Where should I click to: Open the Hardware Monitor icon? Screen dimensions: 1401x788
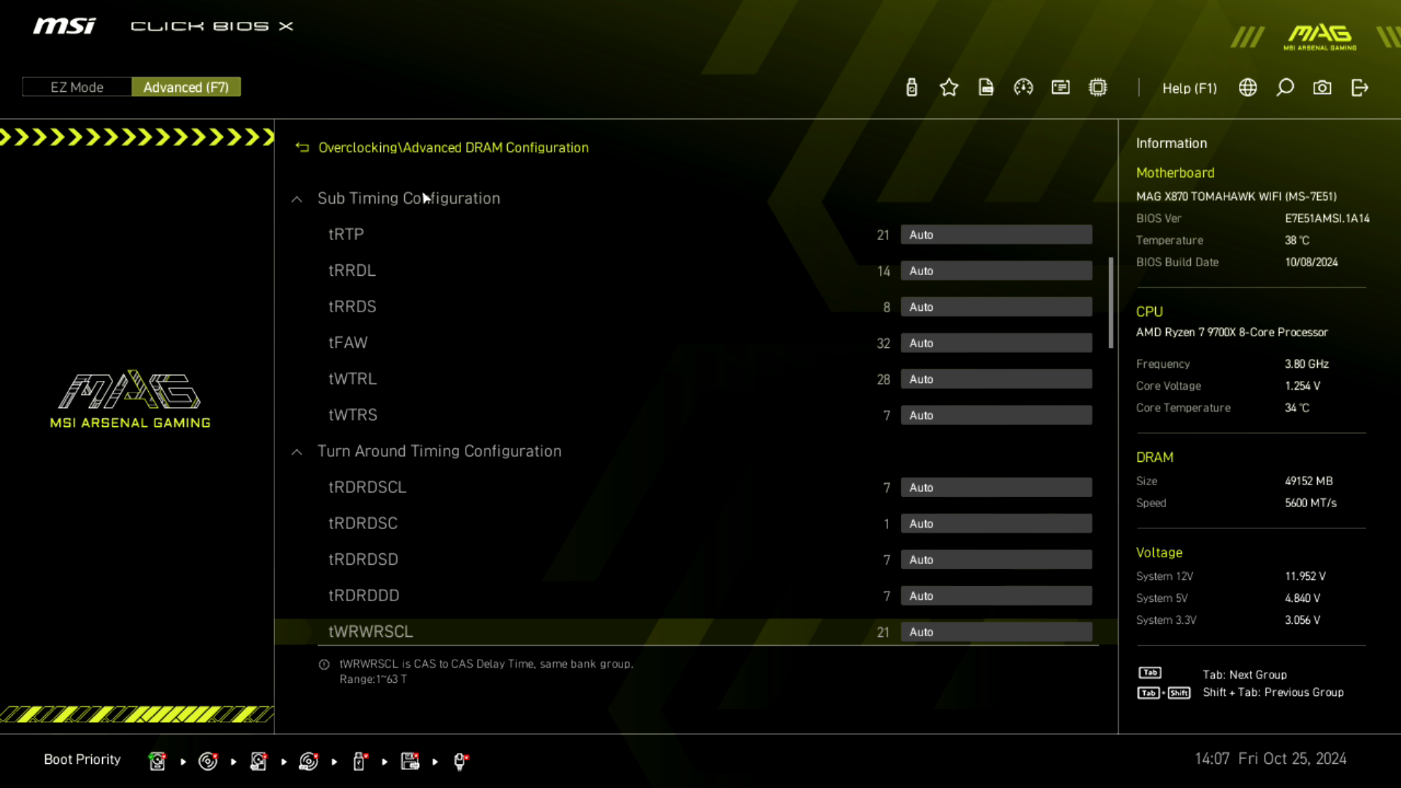tap(1023, 88)
